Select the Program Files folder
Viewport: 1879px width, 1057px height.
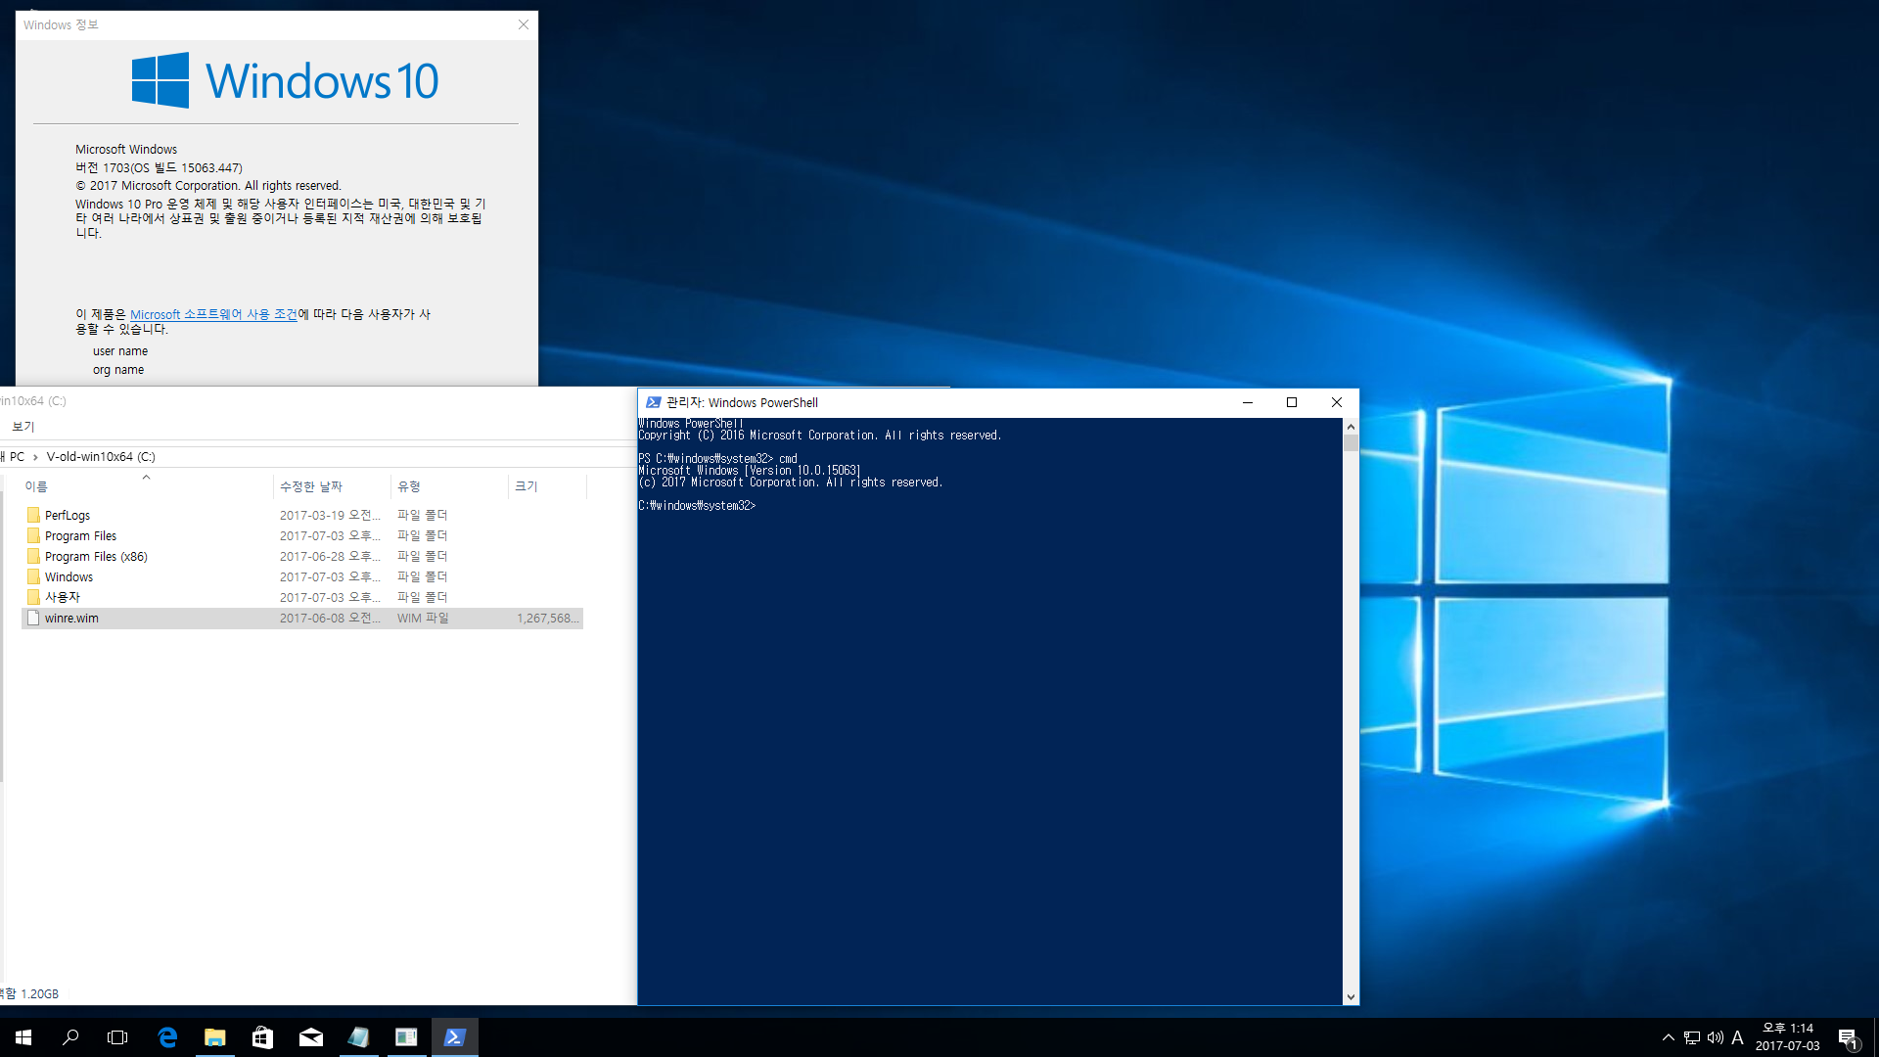pos(302,535)
